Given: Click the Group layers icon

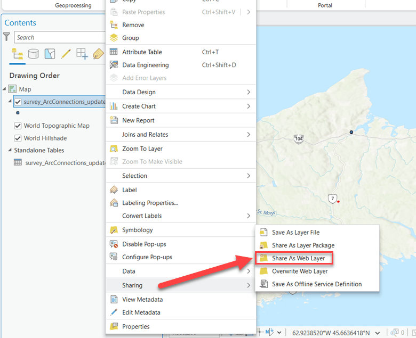Looking at the screenshot, I should coord(114,38).
